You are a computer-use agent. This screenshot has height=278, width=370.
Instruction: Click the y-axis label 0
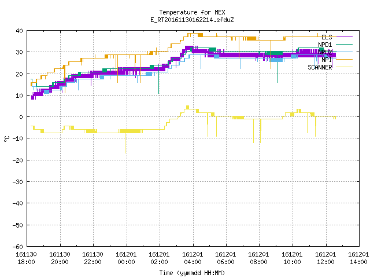point(21,117)
